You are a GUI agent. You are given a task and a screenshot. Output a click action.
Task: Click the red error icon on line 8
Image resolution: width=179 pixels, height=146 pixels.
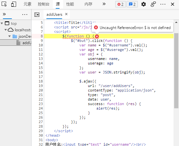pos(97,36)
